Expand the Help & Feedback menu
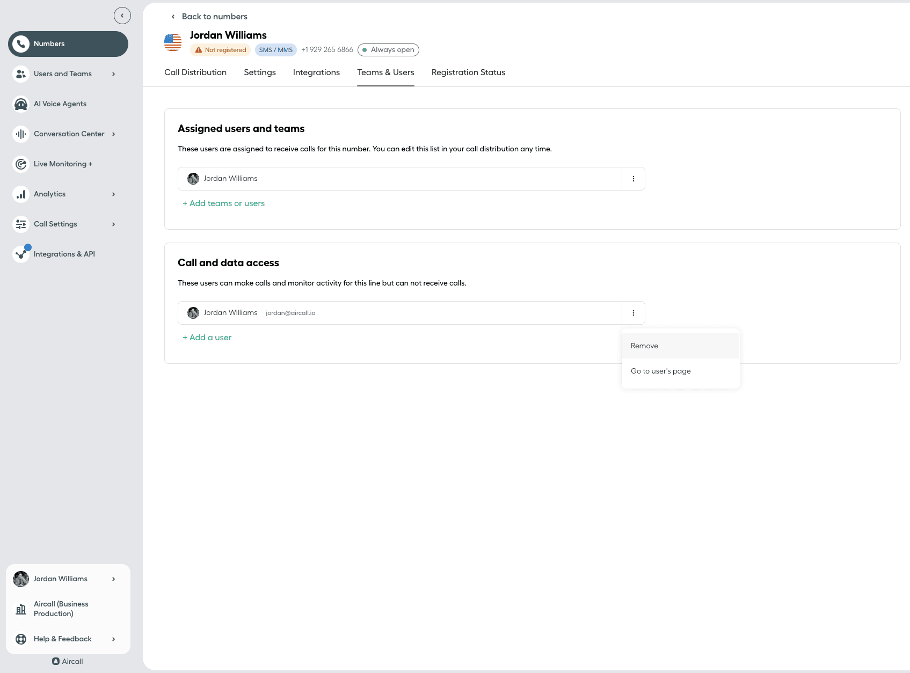The height and width of the screenshot is (673, 910). 113,639
